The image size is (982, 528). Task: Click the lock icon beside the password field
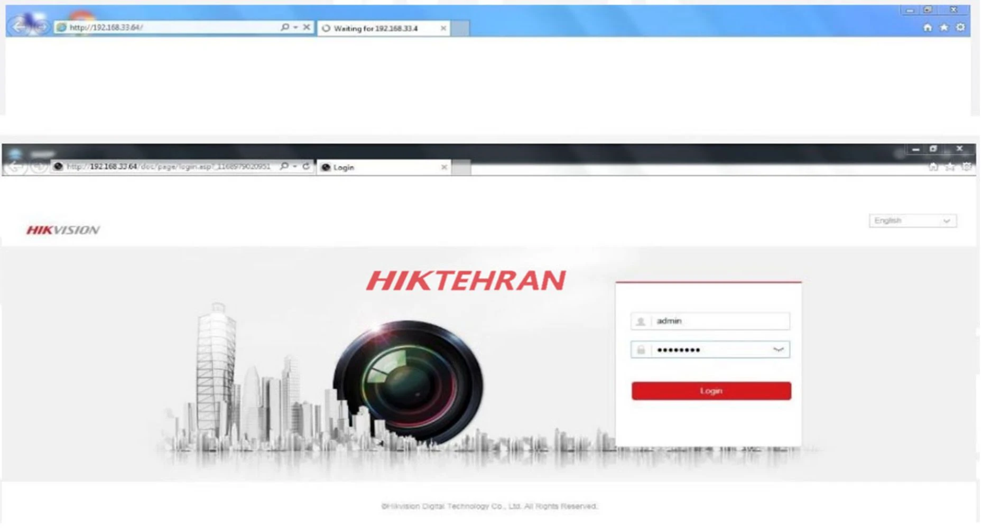pos(641,350)
